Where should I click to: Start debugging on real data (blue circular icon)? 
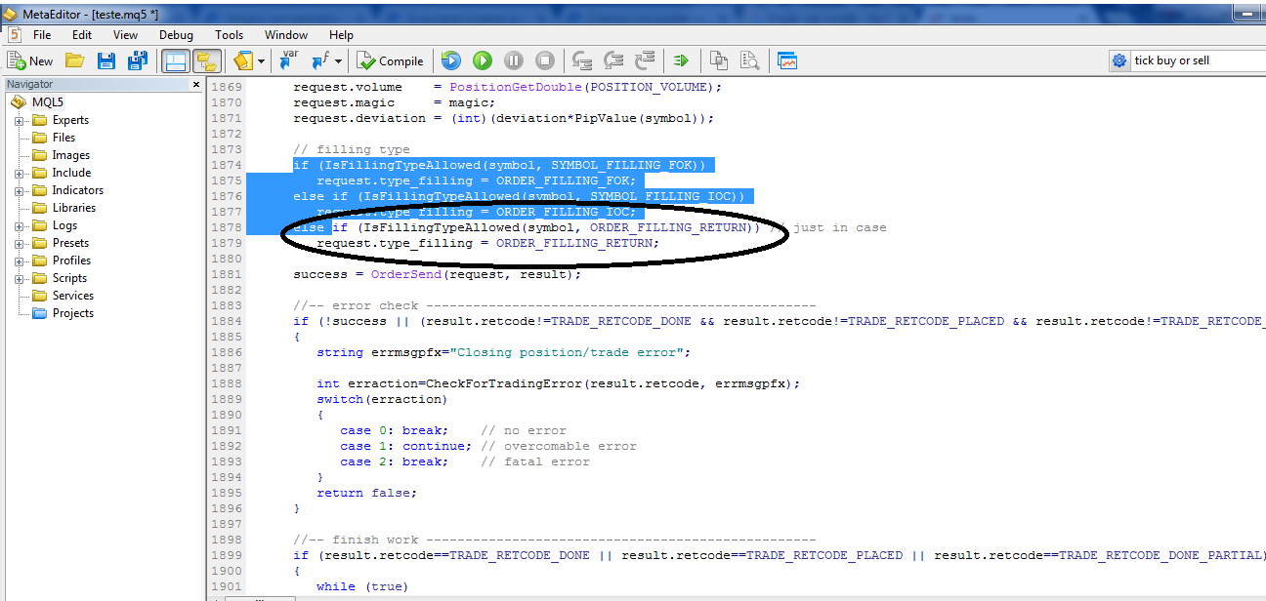450,60
